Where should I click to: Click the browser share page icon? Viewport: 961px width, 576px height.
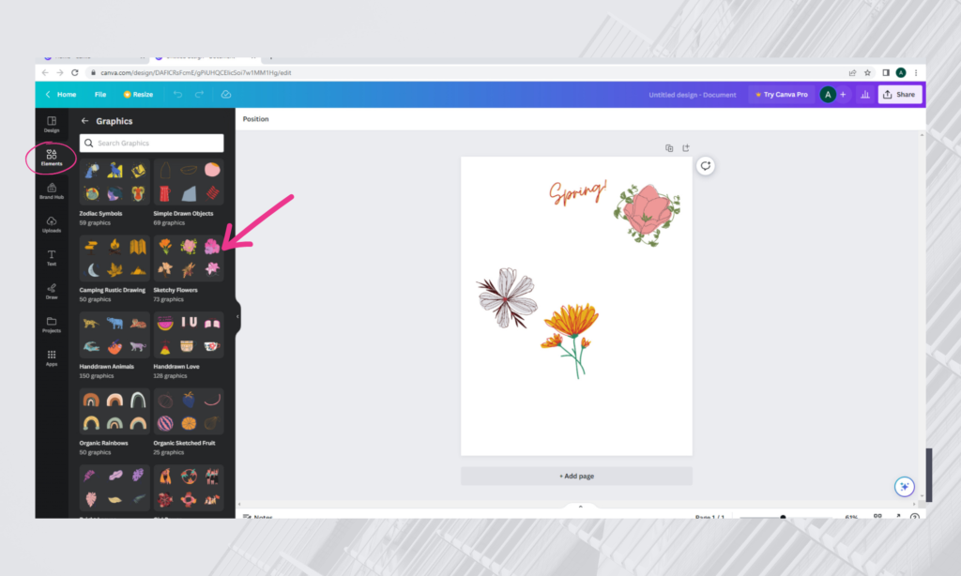(x=852, y=72)
